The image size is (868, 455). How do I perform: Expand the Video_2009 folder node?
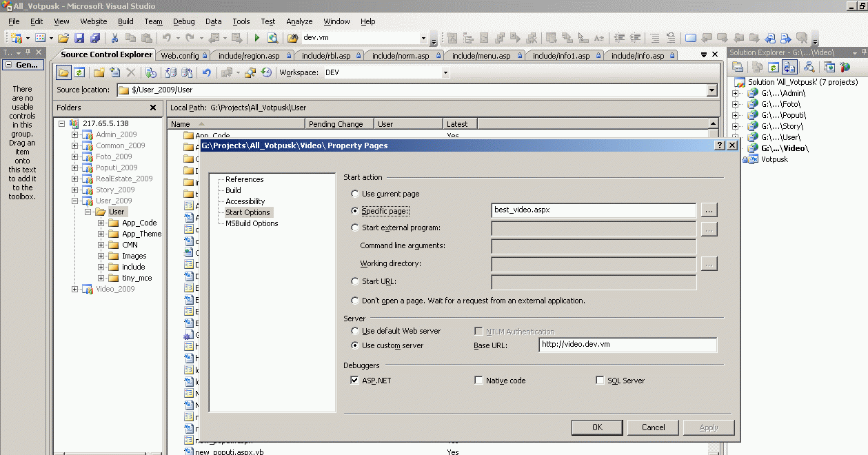74,289
